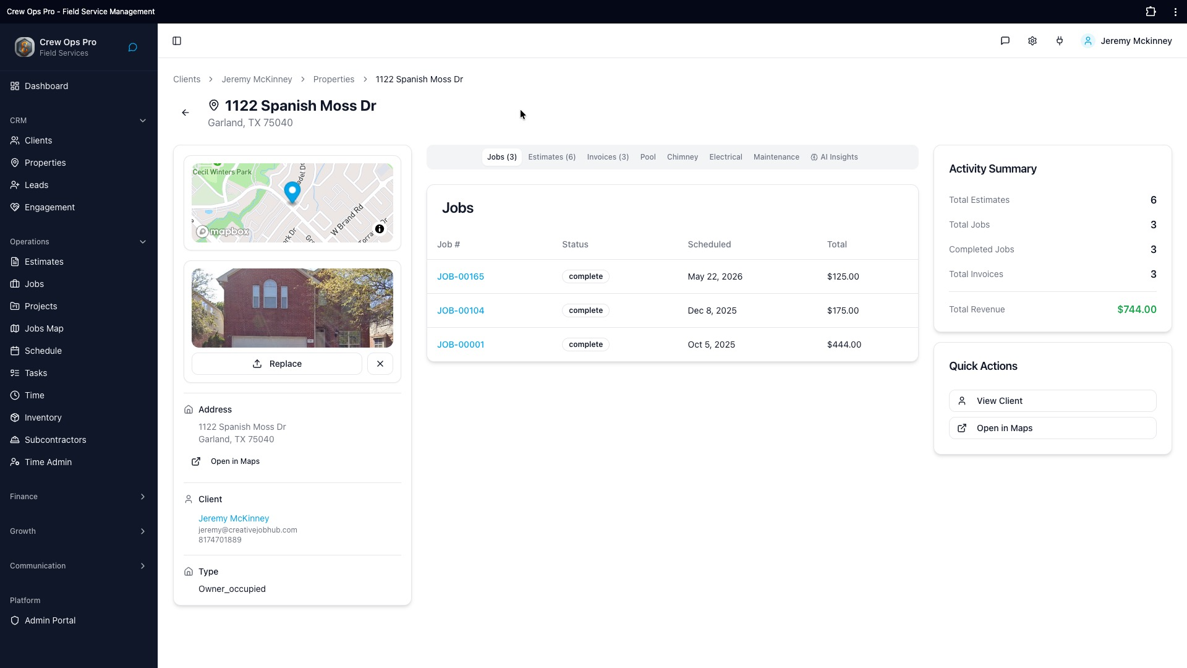1187x668 pixels.
Task: Open the Jeremy McKinney client link
Action: [x=234, y=518]
